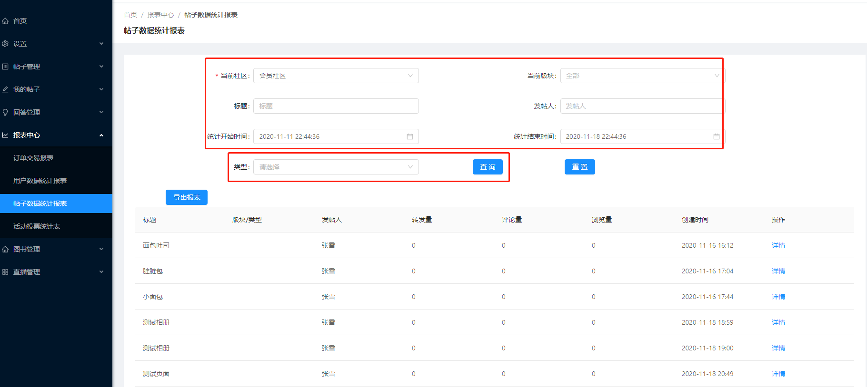Collapse the 报表中心 menu chevron
867x387 pixels.
pyautogui.click(x=101, y=135)
